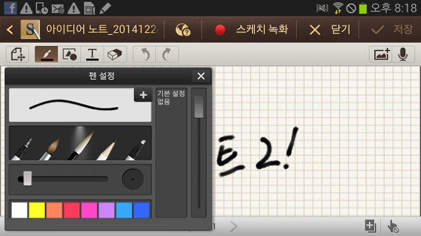The image size is (421, 236).
Task: Tap the battery indicator
Action: click(362, 9)
